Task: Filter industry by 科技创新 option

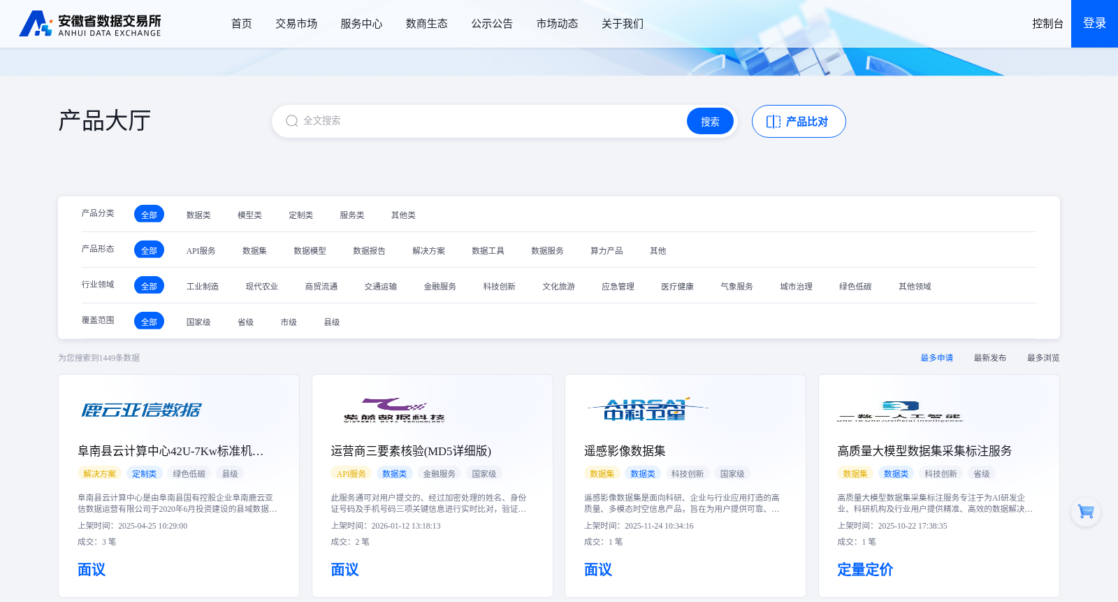Action: 500,287
